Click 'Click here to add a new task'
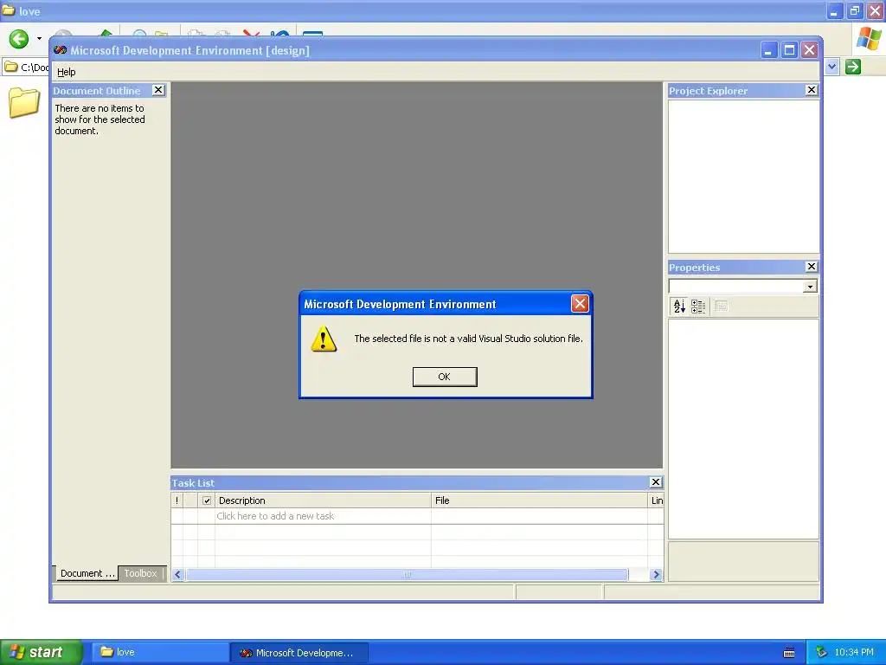Viewport: 886px width, 665px height. [275, 516]
